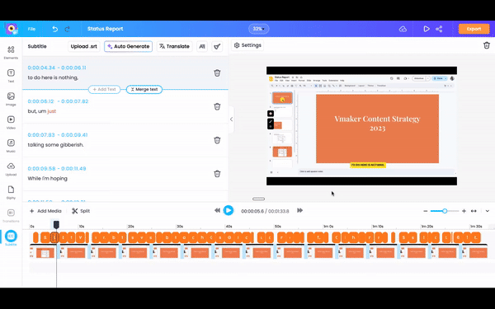Viewport: 495px width, 309px height.
Task: Open the 32% zoom dropdown
Action: click(258, 29)
